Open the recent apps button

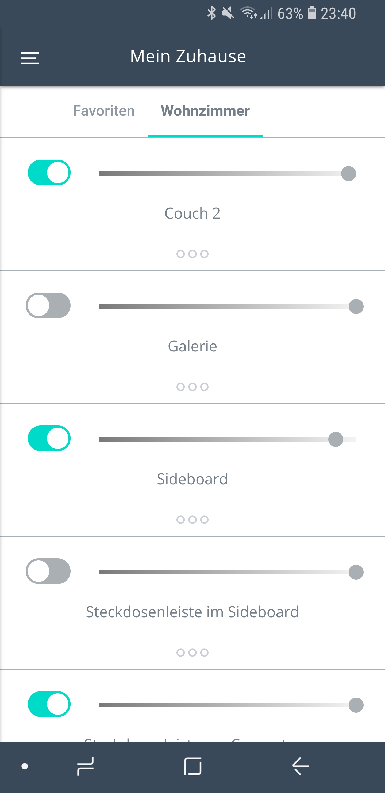(85, 766)
